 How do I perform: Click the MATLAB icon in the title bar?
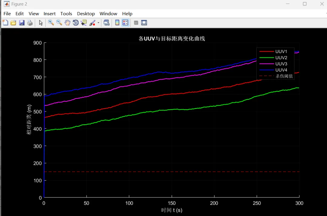(x=7, y=4)
